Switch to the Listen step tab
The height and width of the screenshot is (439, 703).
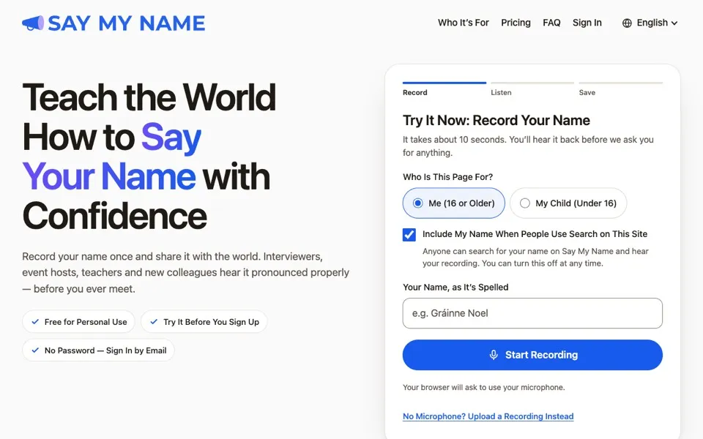point(532,89)
